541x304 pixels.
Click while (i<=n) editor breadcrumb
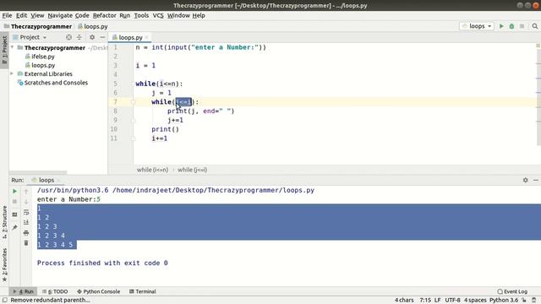(152, 170)
